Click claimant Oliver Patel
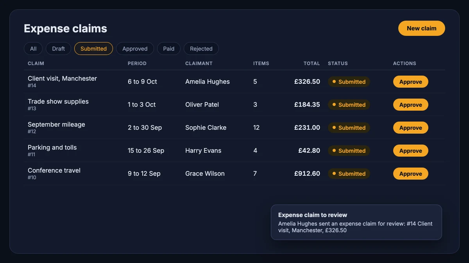 coord(202,104)
